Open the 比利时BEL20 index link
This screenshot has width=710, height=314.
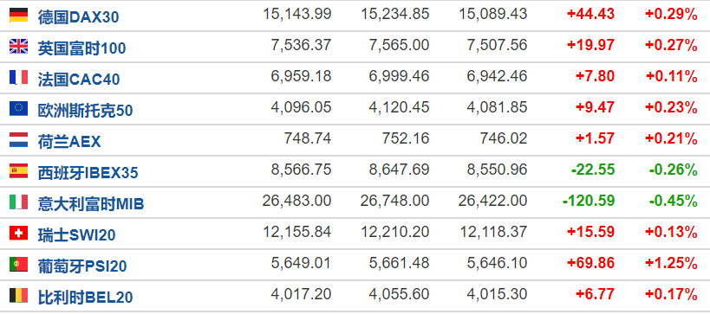(85, 298)
